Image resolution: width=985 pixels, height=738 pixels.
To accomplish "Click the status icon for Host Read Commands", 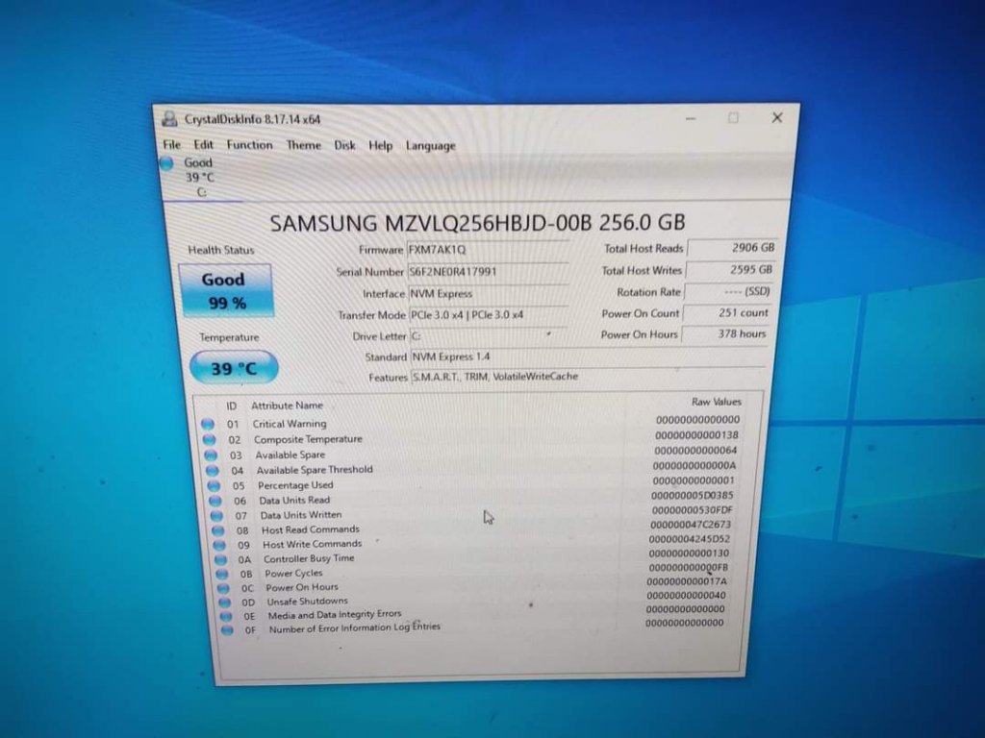I will pyautogui.click(x=218, y=530).
